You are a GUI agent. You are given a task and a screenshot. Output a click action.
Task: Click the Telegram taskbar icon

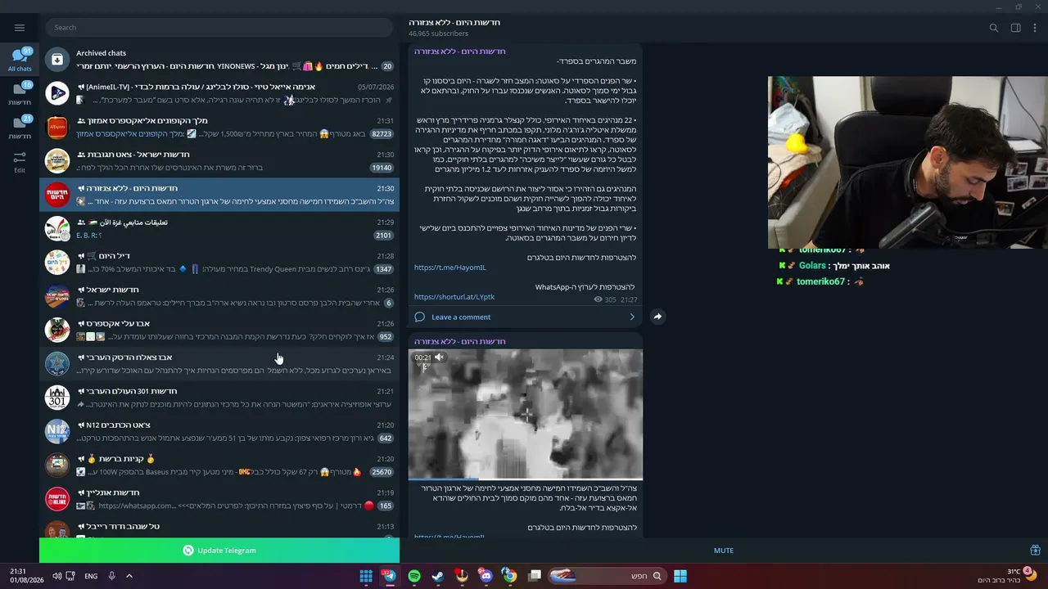[x=390, y=576]
